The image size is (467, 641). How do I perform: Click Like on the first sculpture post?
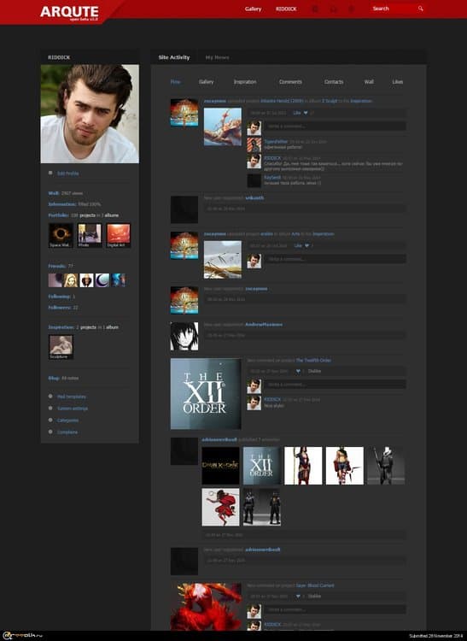[x=297, y=113]
